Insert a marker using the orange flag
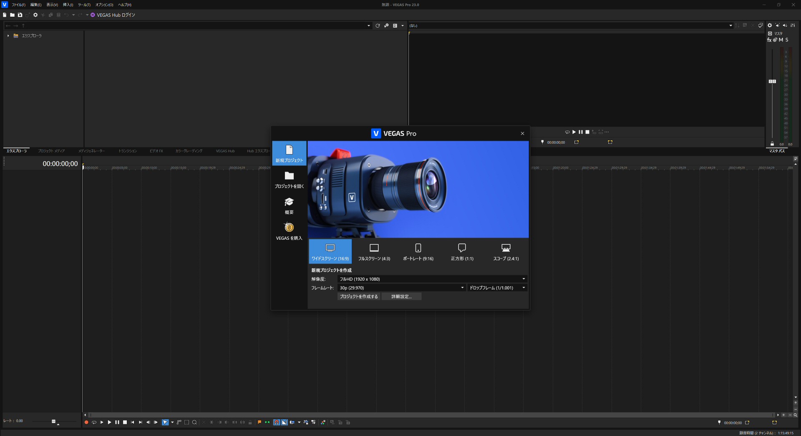 tap(259, 422)
